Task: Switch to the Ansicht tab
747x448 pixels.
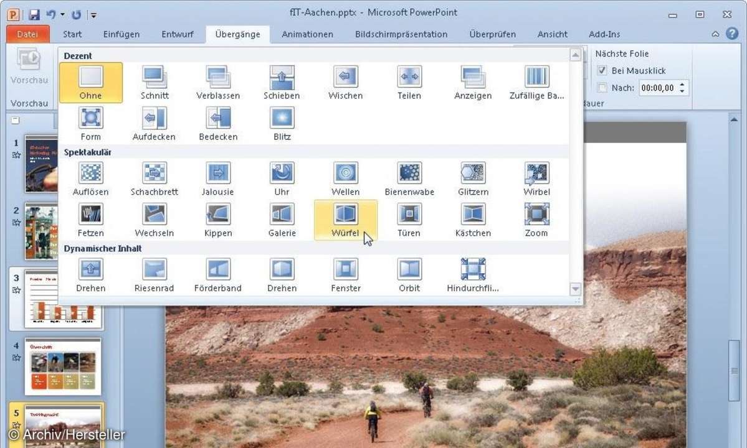Action: 552,34
